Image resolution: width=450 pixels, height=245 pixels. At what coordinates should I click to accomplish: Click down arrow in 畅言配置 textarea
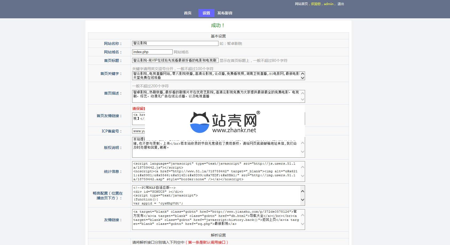(x=302, y=200)
